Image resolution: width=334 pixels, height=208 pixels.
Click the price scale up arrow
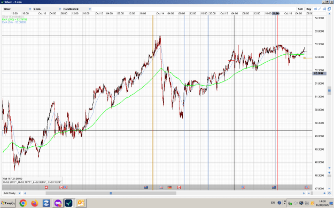click(330, 14)
